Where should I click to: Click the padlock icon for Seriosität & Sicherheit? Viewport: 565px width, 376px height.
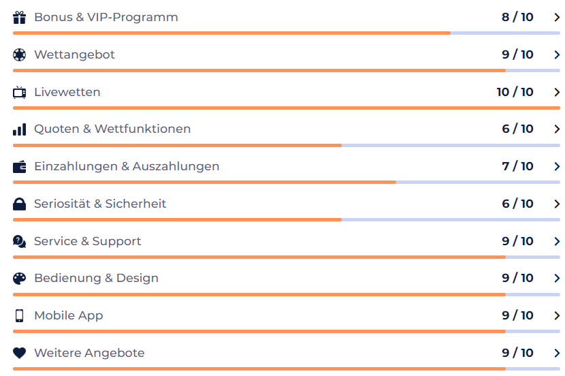[20, 204]
